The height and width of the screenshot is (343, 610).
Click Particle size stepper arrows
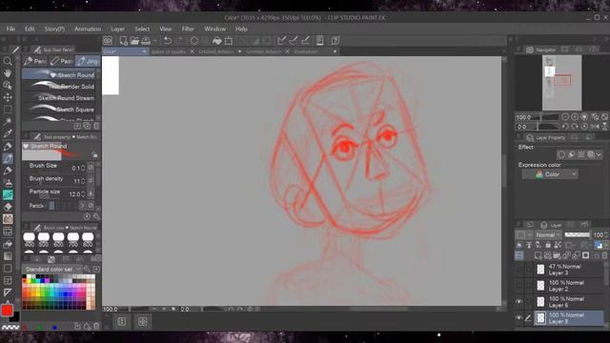tap(83, 193)
